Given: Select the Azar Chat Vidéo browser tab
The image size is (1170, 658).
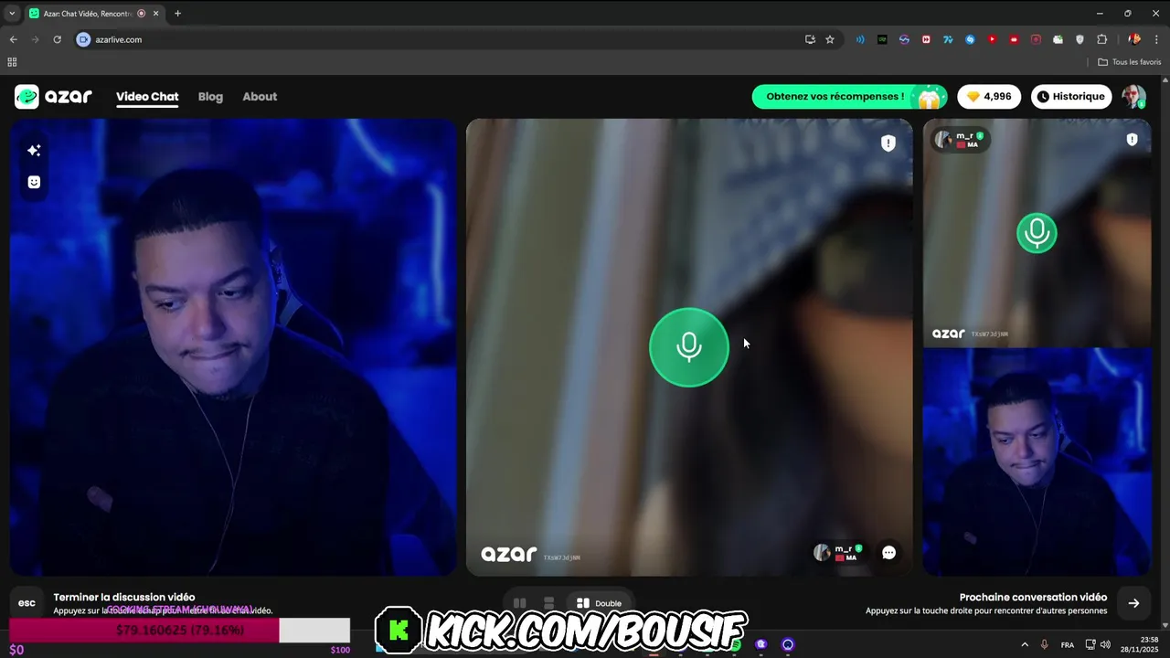Looking at the screenshot, I should [93, 14].
